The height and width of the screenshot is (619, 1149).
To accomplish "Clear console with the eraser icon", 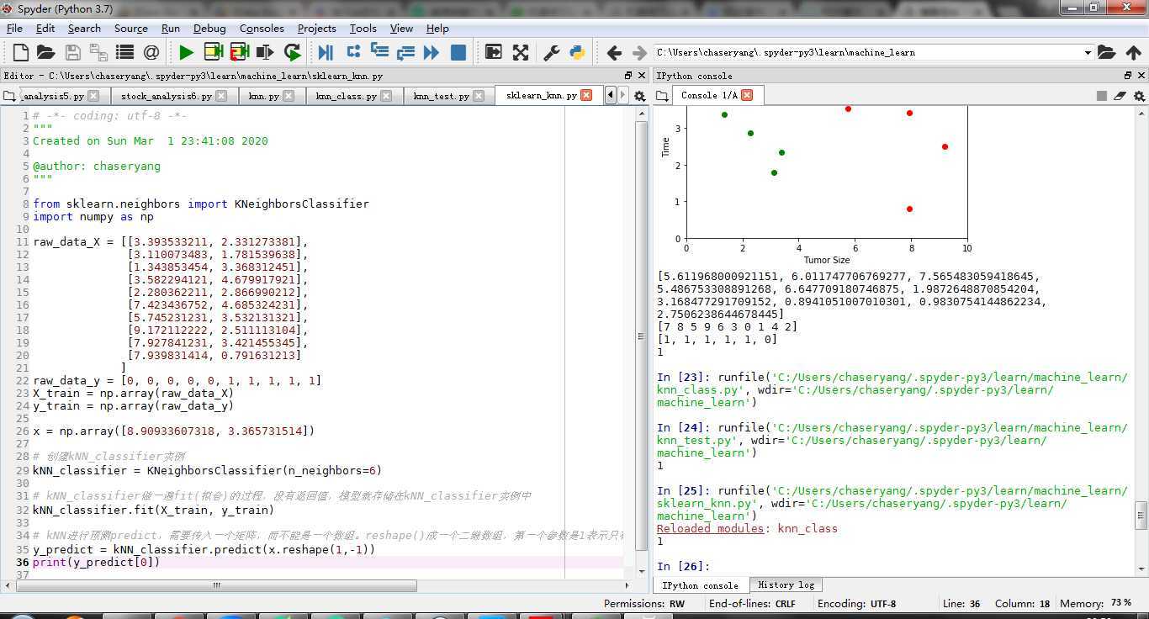I will [1120, 96].
